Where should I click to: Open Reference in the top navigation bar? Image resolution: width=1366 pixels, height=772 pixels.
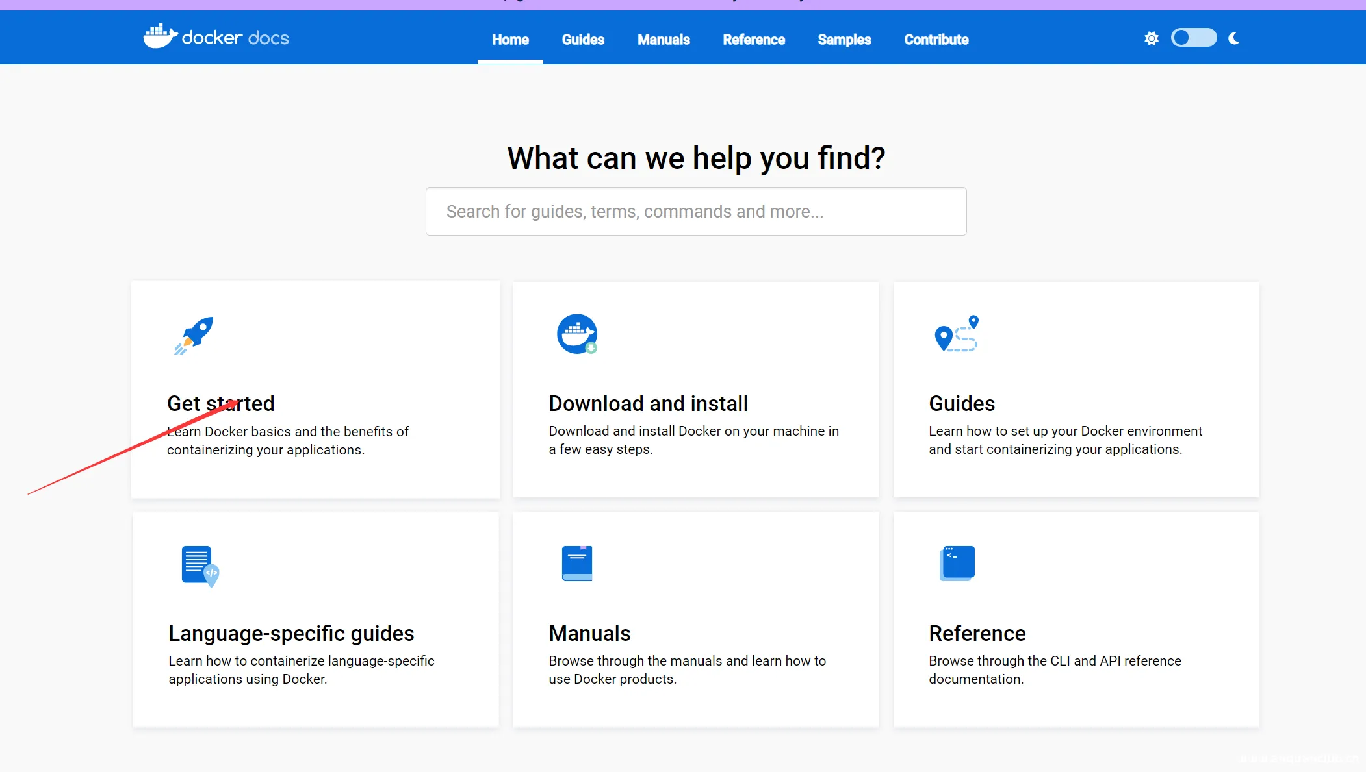tap(754, 40)
